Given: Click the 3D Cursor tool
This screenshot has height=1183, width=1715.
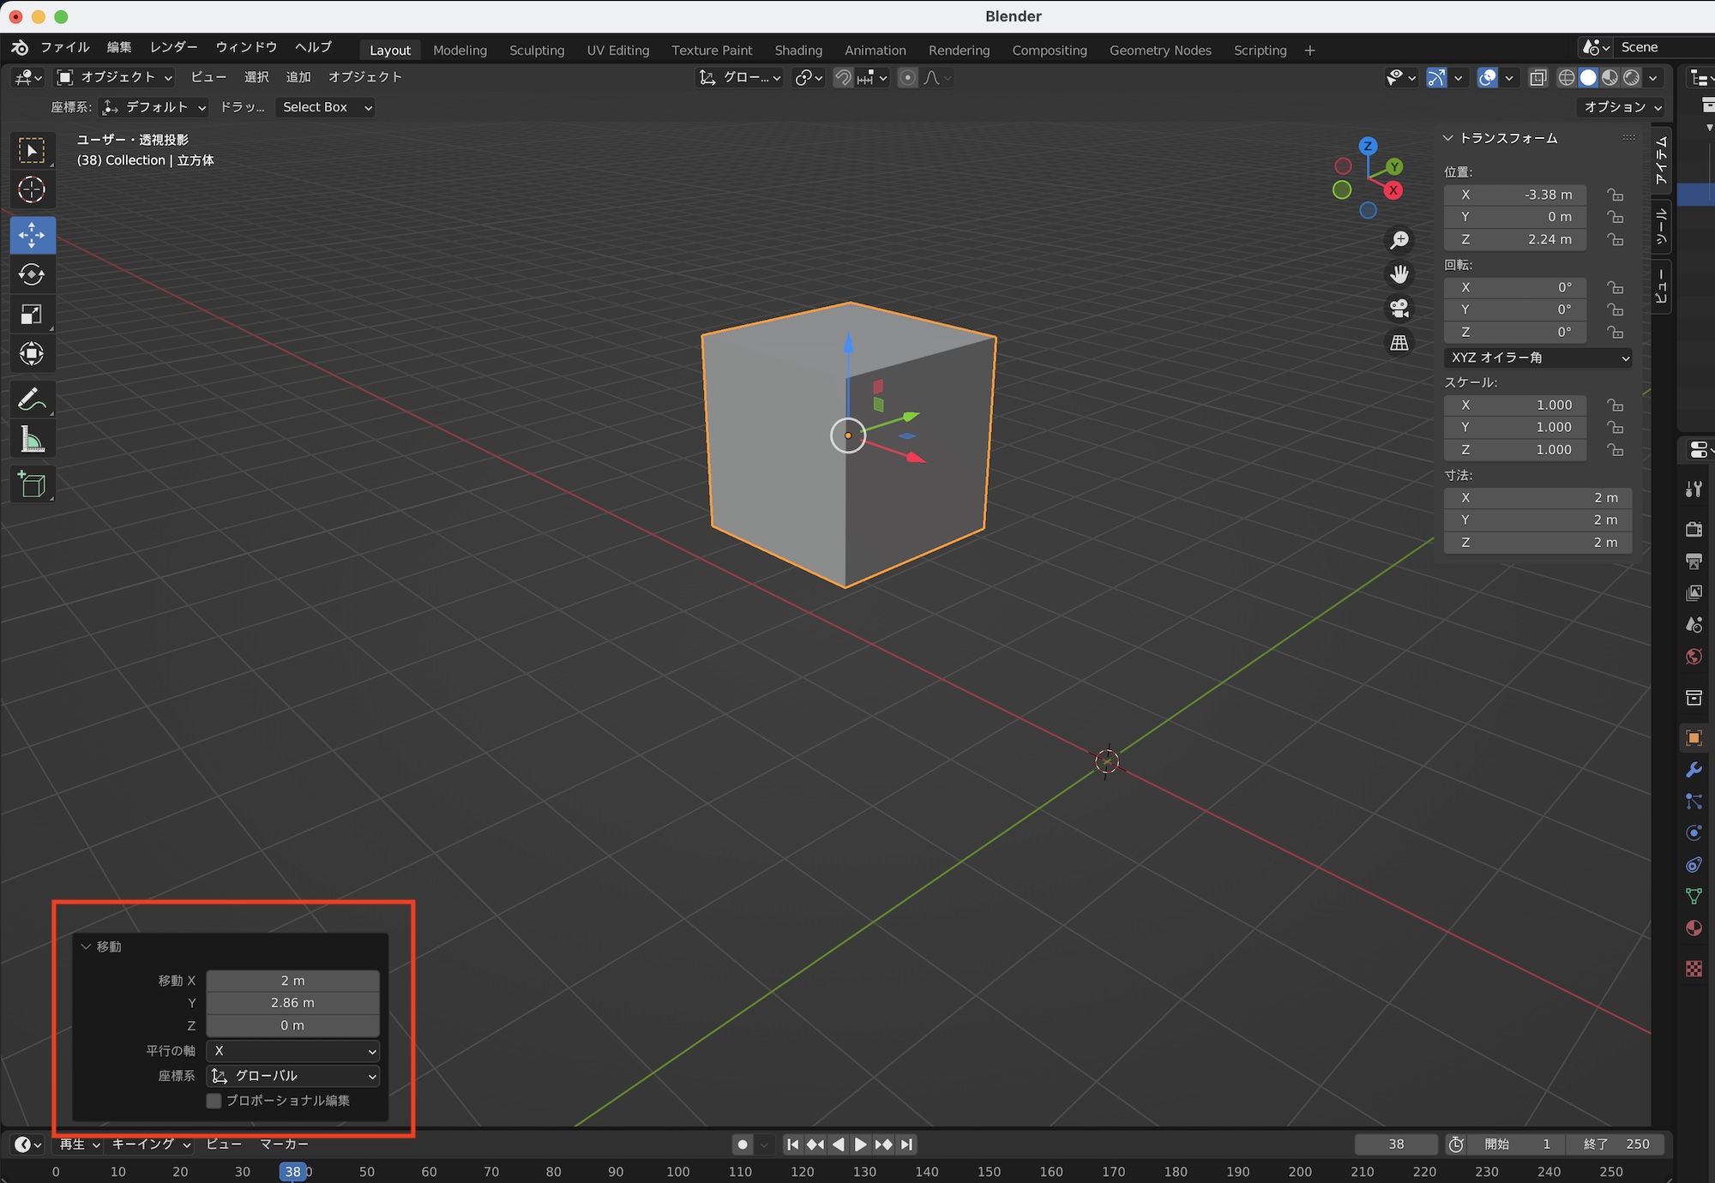Looking at the screenshot, I should (32, 189).
